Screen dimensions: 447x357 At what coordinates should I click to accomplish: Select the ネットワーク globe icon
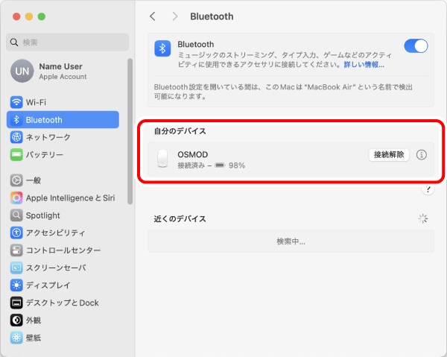pyautogui.click(x=16, y=137)
